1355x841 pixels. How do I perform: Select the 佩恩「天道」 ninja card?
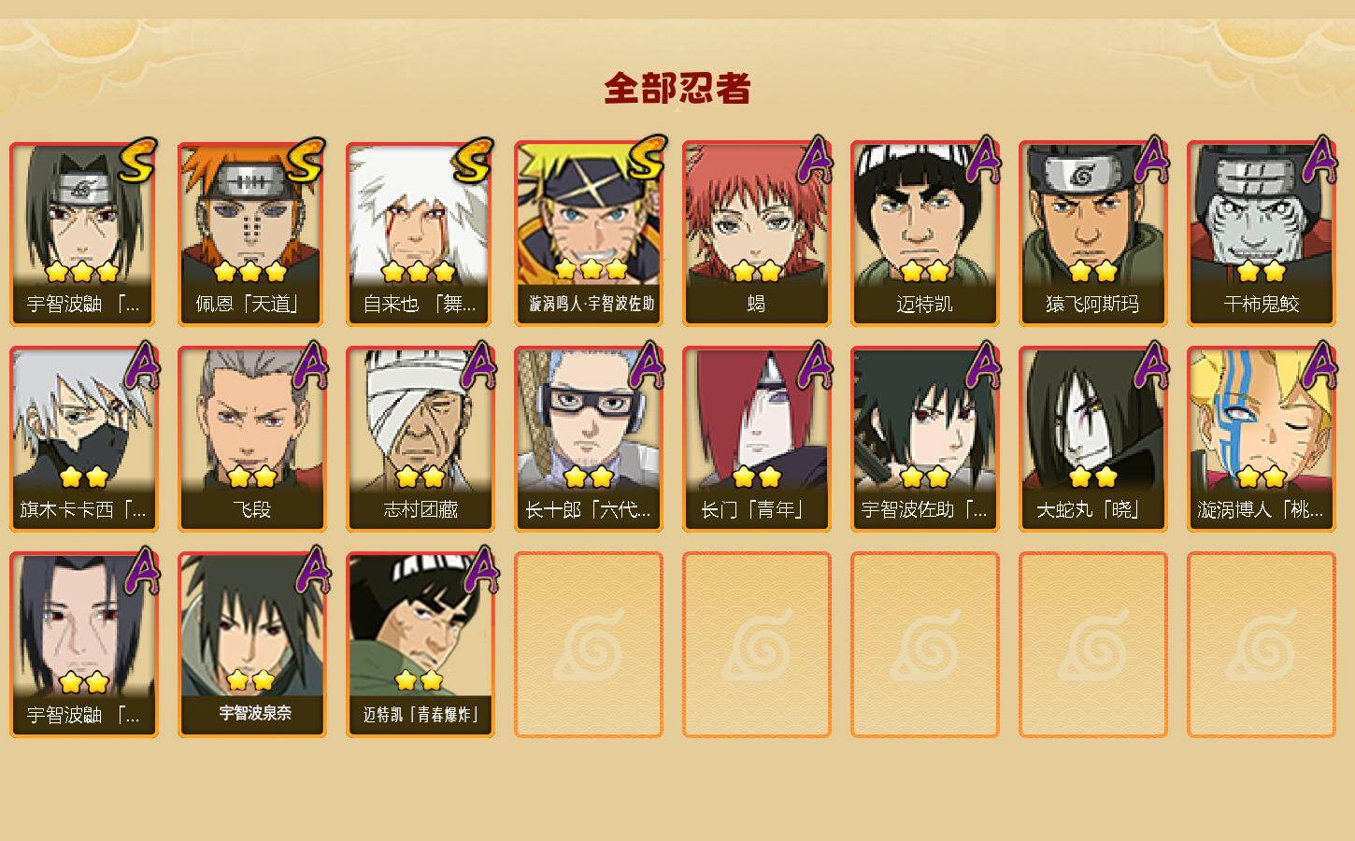pyautogui.click(x=251, y=234)
